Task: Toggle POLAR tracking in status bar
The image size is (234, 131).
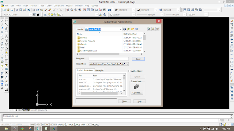Action: (54, 124)
